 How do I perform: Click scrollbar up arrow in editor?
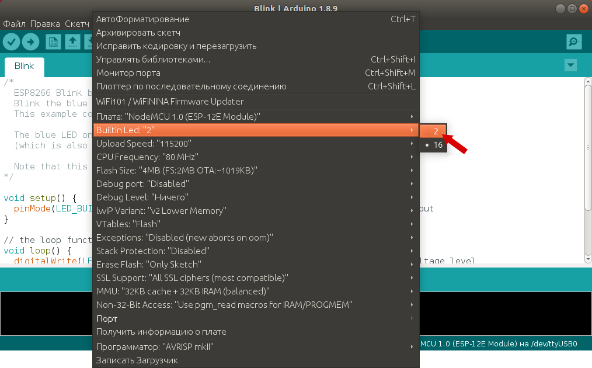pyautogui.click(x=588, y=81)
